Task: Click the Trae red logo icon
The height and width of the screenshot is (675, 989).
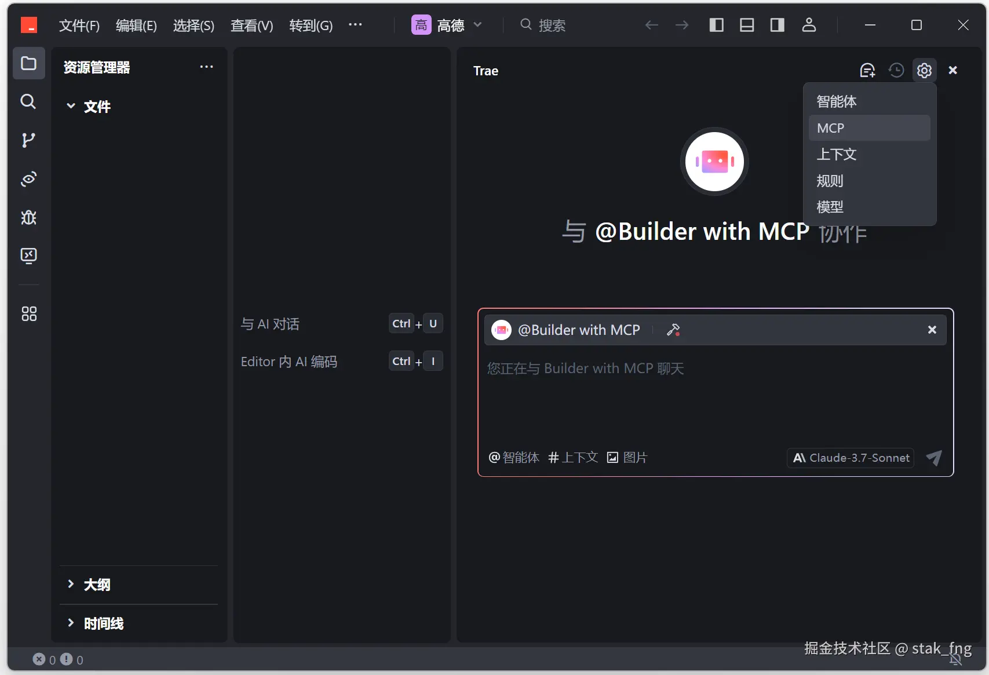Action: point(29,25)
